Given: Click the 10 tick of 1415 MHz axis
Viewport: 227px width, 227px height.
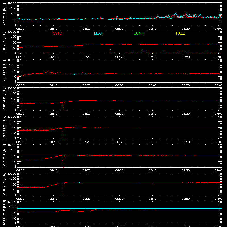Looking at the screenshot, I should click(14, 105).
